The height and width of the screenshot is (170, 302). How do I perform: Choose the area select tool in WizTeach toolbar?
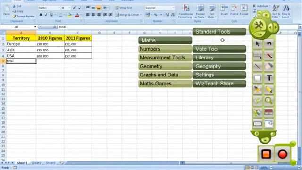pyautogui.click(x=258, y=56)
